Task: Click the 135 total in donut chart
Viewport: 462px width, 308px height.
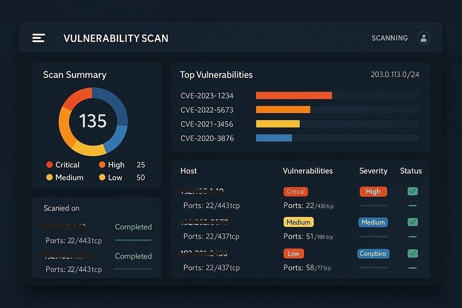Action: tap(93, 121)
